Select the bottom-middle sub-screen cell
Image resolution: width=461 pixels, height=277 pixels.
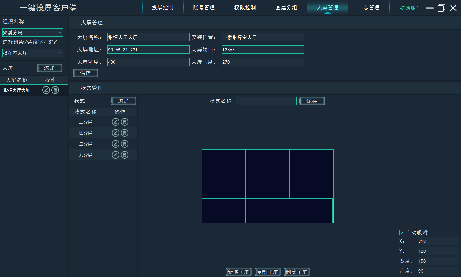[x=267, y=211]
